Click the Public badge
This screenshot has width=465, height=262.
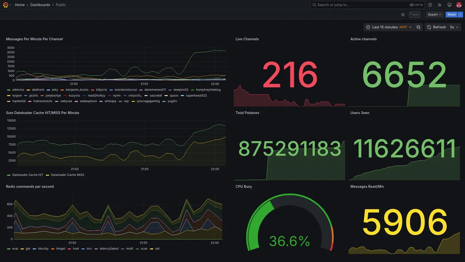click(x=415, y=15)
